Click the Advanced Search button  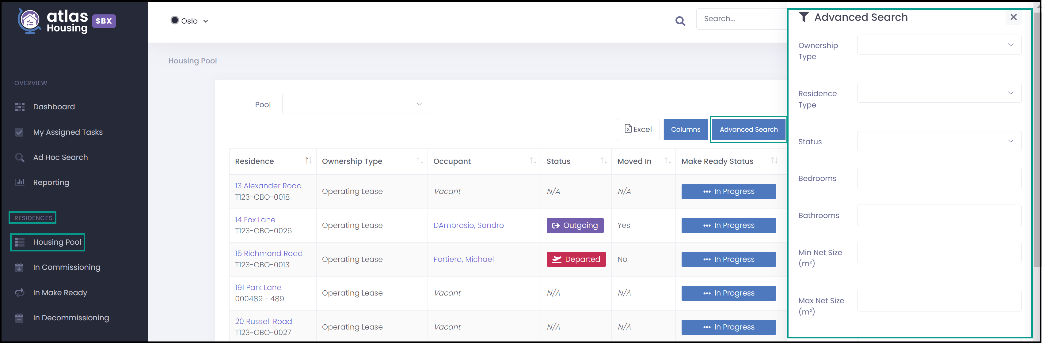coord(748,129)
